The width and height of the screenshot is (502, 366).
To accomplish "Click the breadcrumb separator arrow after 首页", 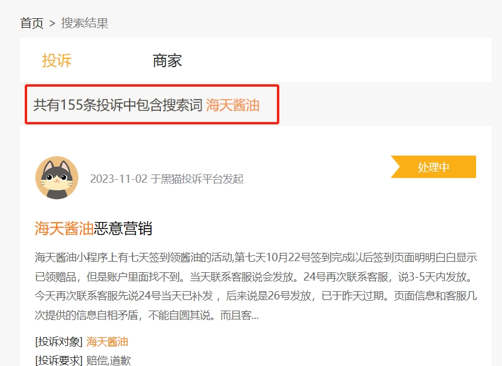I will (52, 24).
